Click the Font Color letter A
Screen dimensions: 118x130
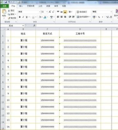(45, 17)
